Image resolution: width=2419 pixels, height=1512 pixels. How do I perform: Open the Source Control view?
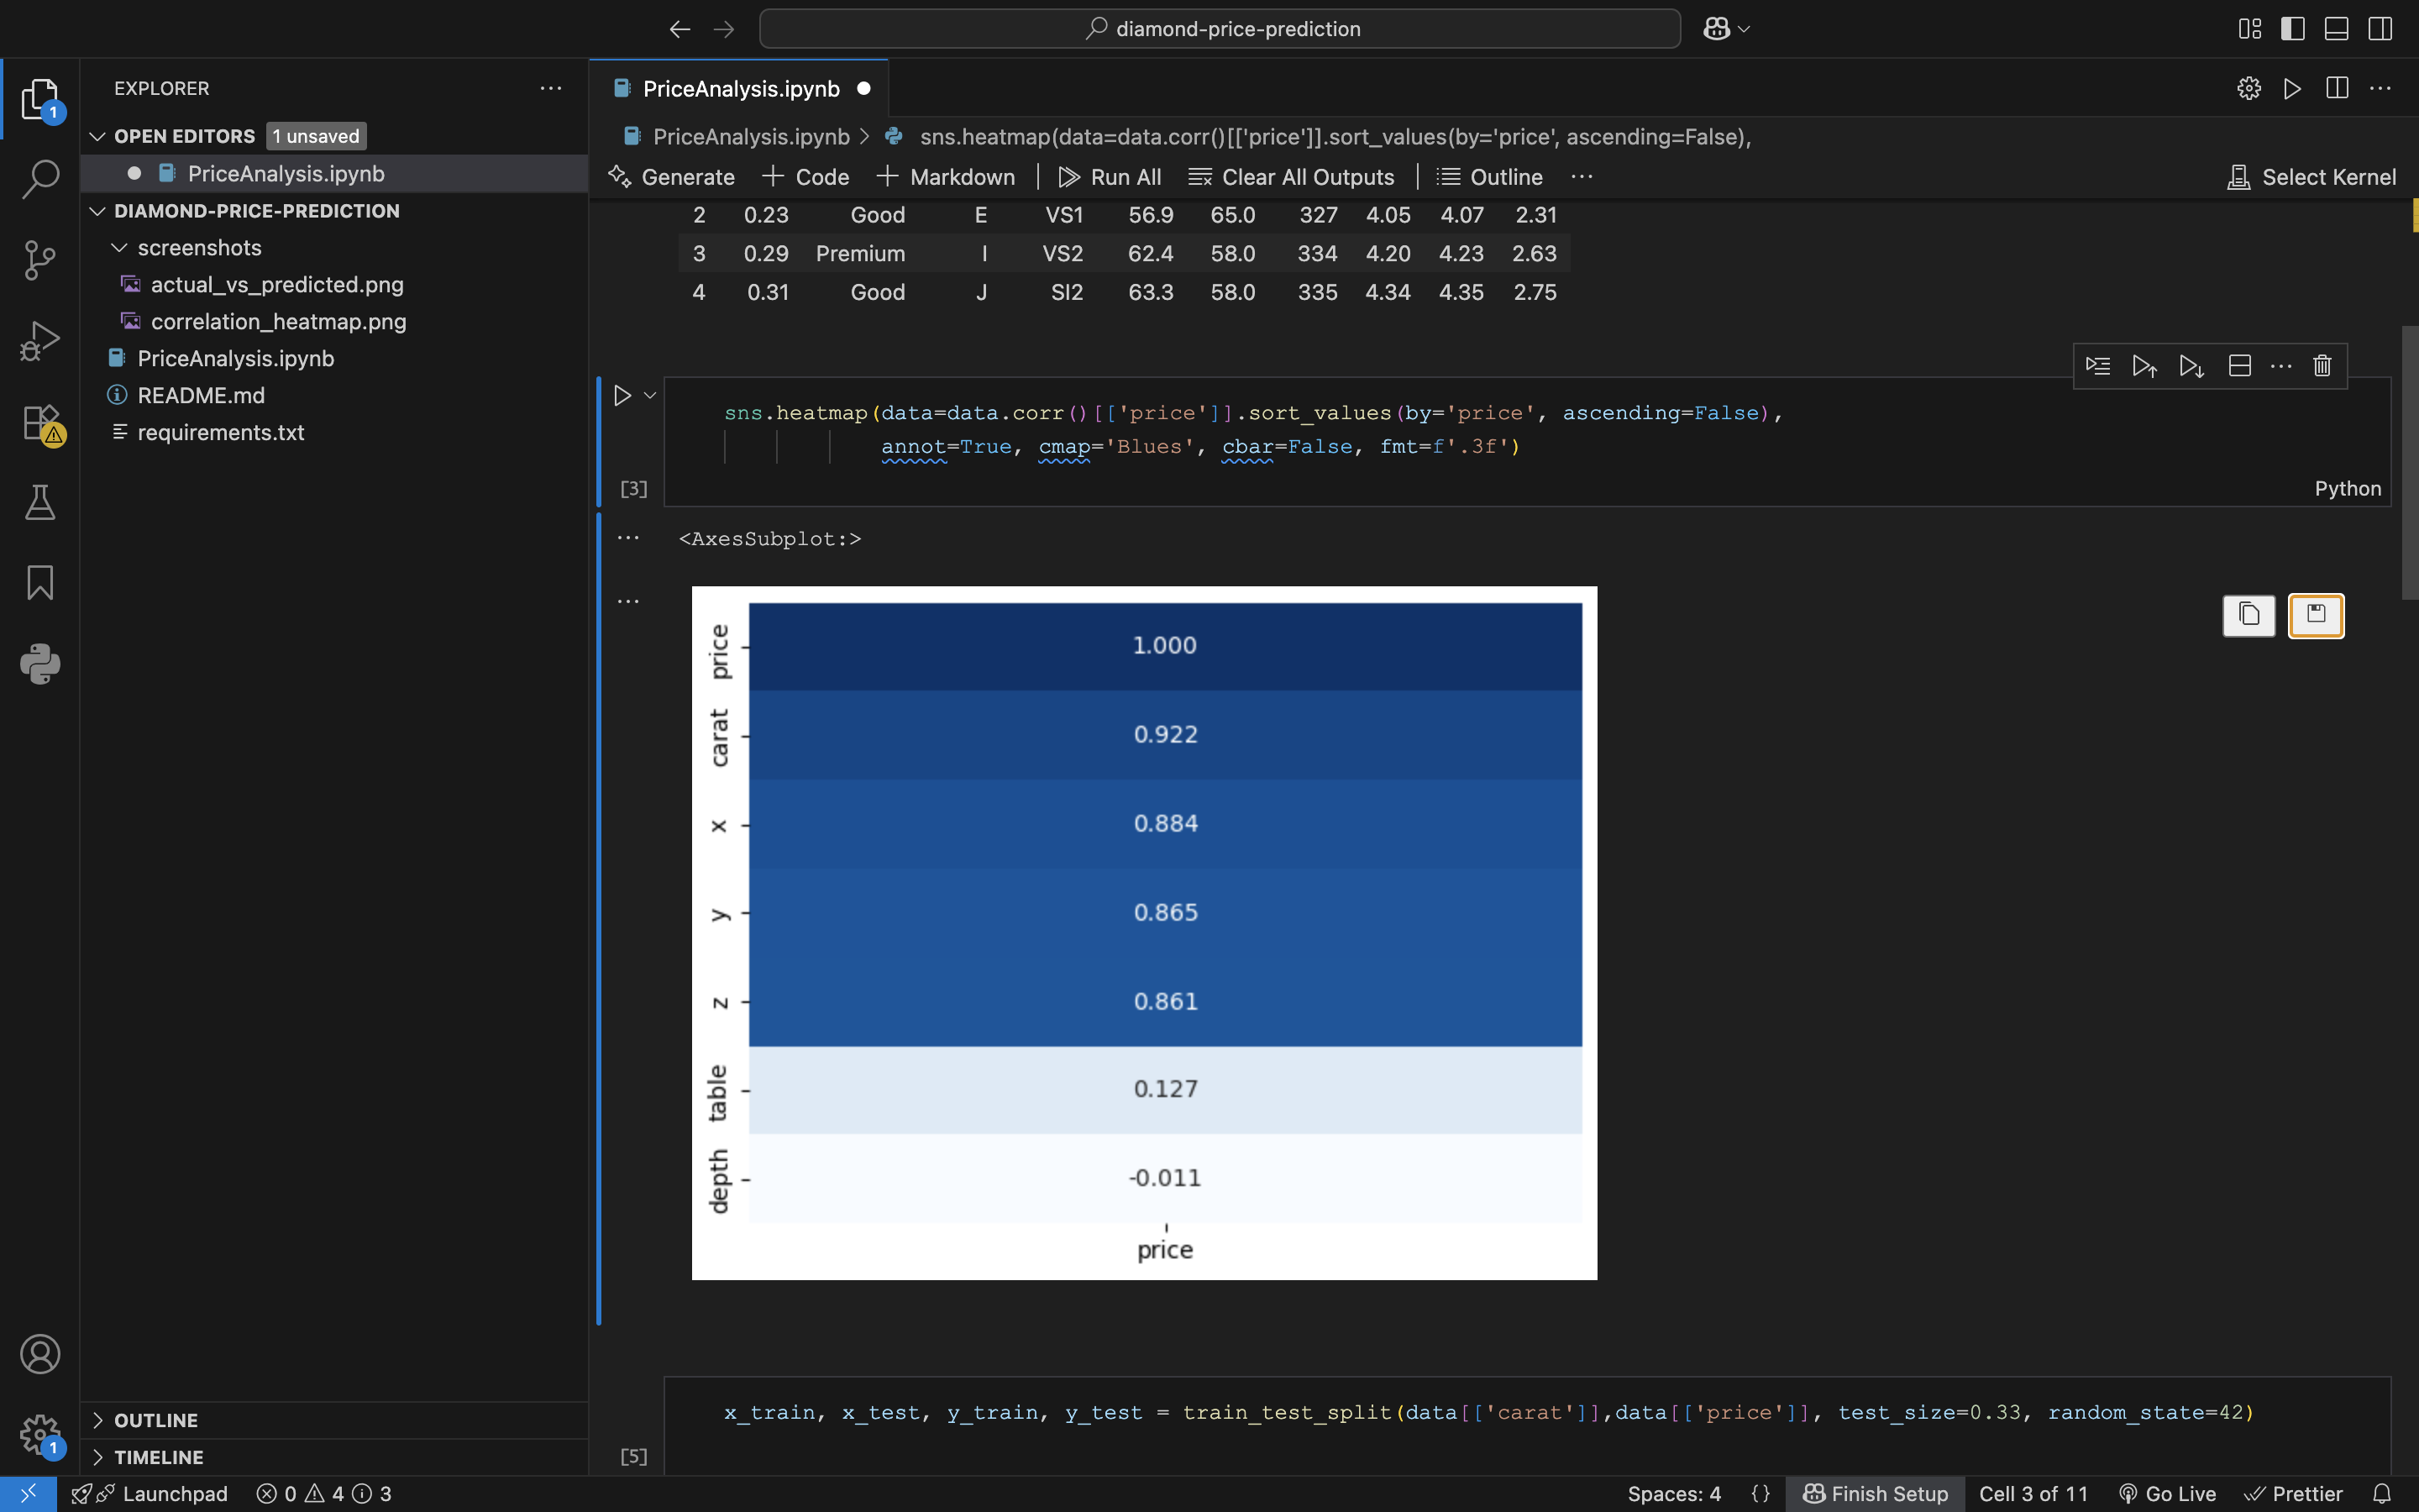coord(40,260)
